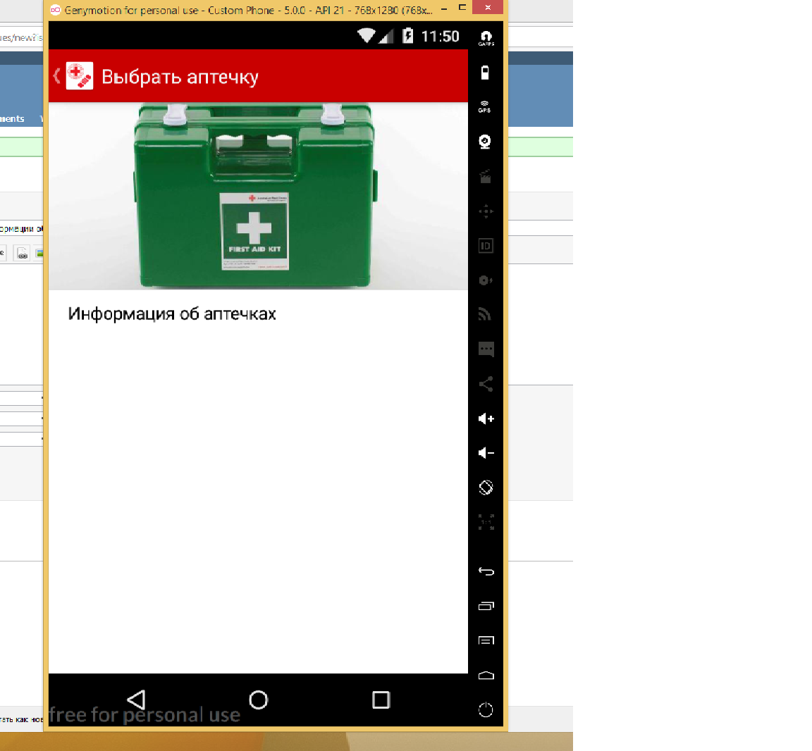Open the webcam camera widget
Viewport: 812px width, 751px height.
(485, 142)
